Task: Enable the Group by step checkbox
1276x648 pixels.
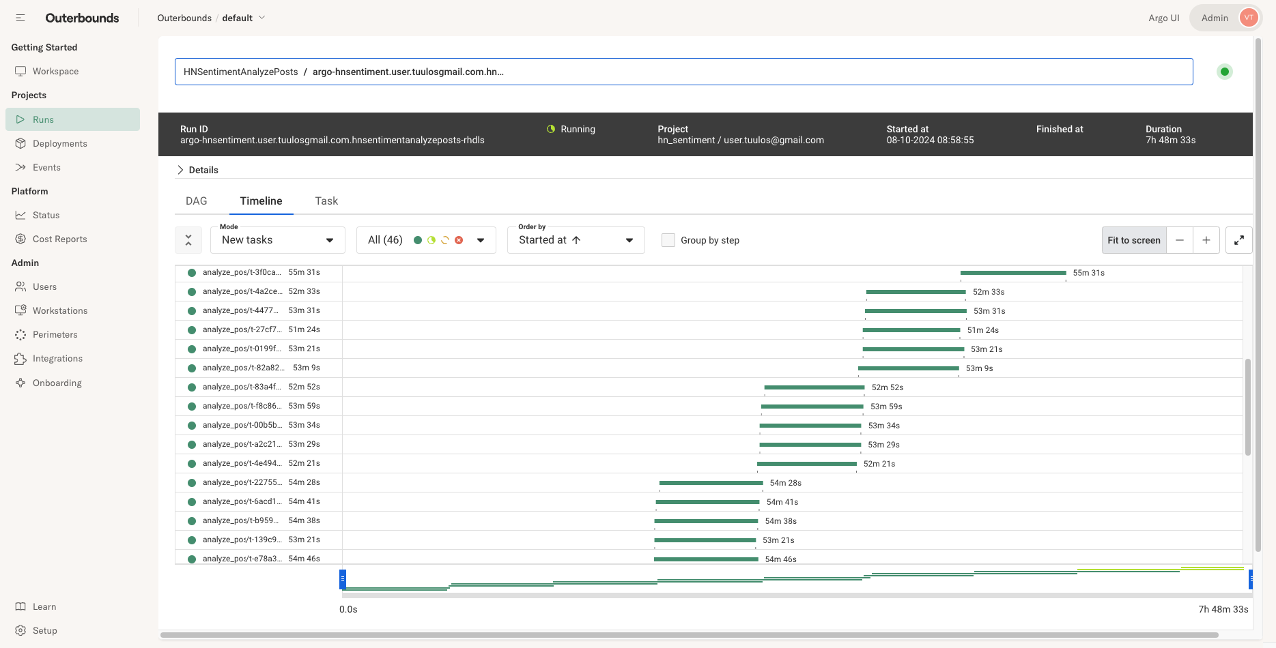Action: (x=668, y=240)
